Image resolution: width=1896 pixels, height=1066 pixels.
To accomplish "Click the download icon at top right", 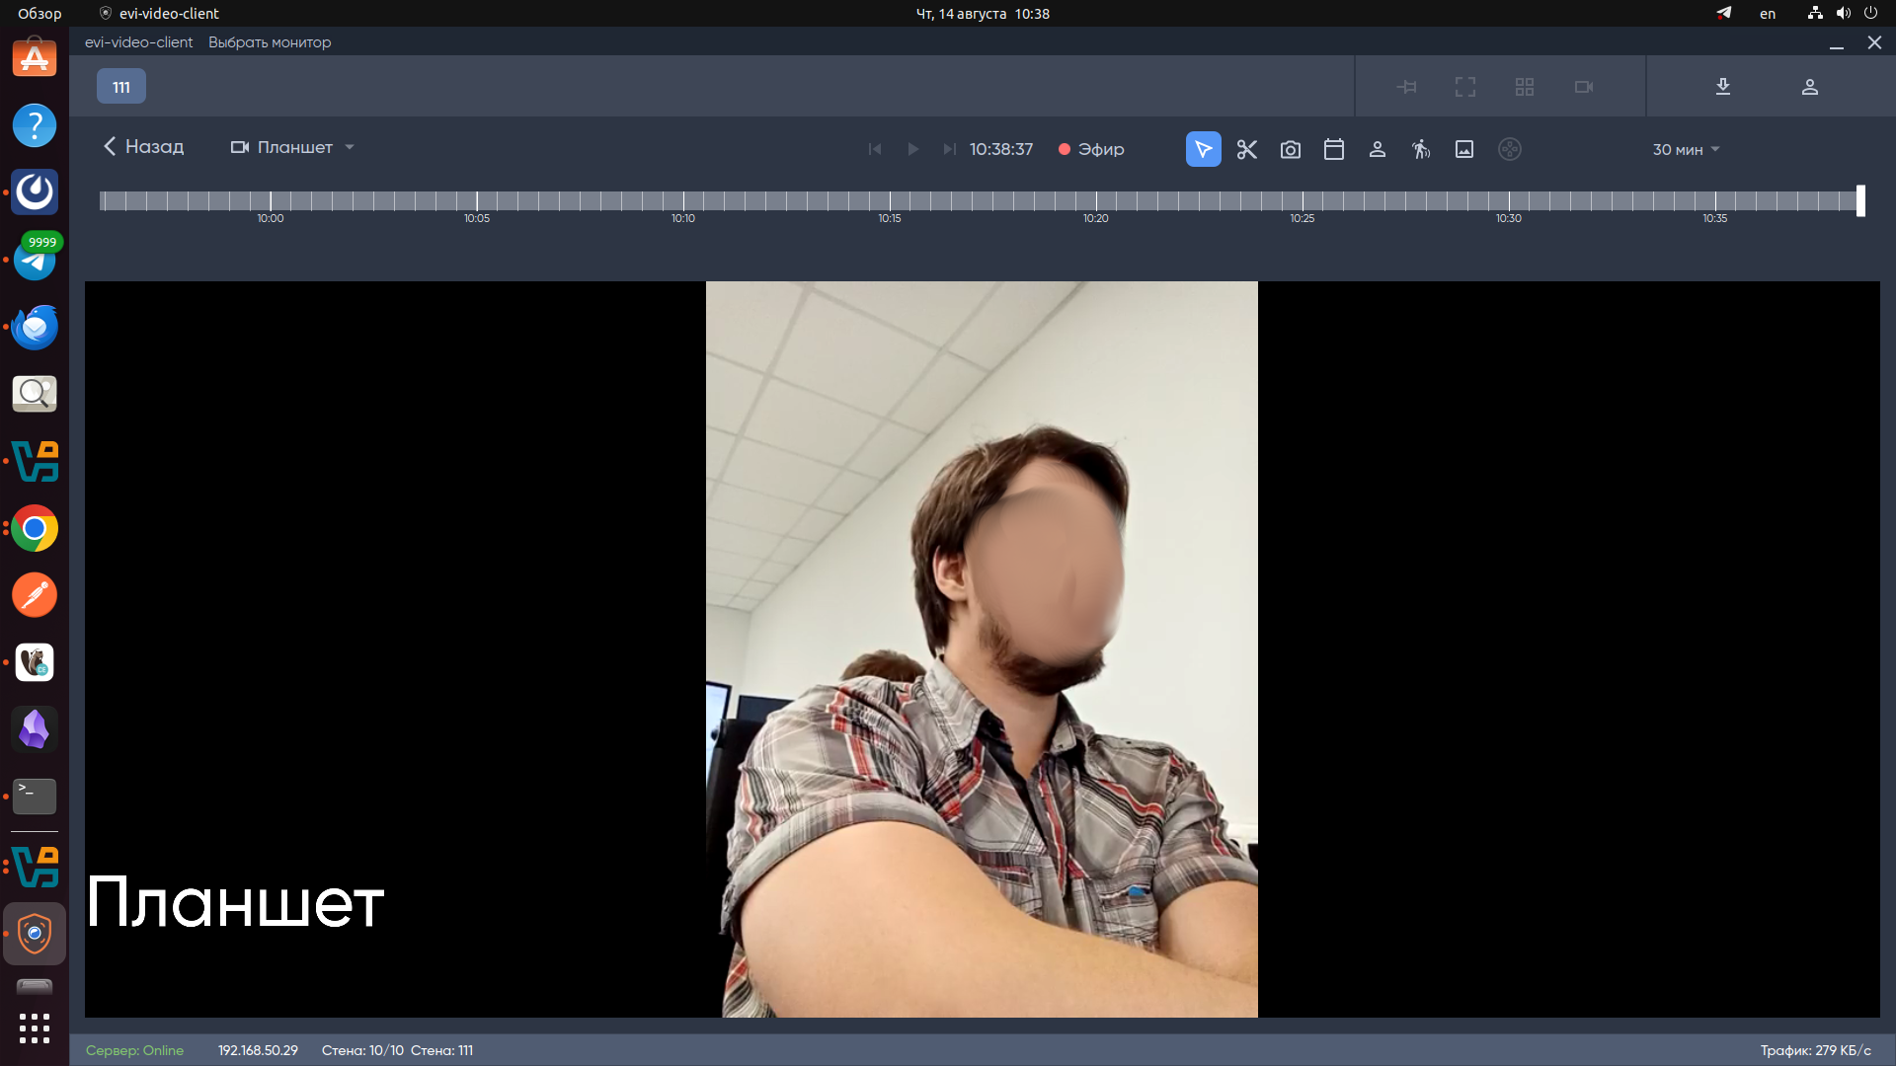I will pos(1722,87).
